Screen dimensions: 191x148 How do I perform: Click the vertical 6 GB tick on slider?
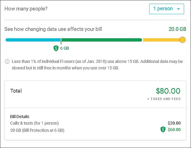61,41
